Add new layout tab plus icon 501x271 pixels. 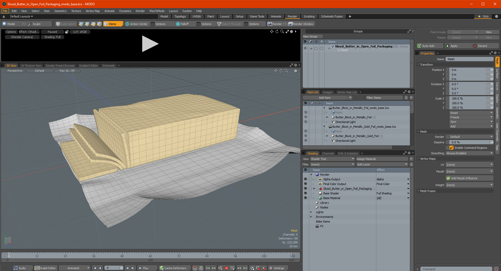coord(350,16)
